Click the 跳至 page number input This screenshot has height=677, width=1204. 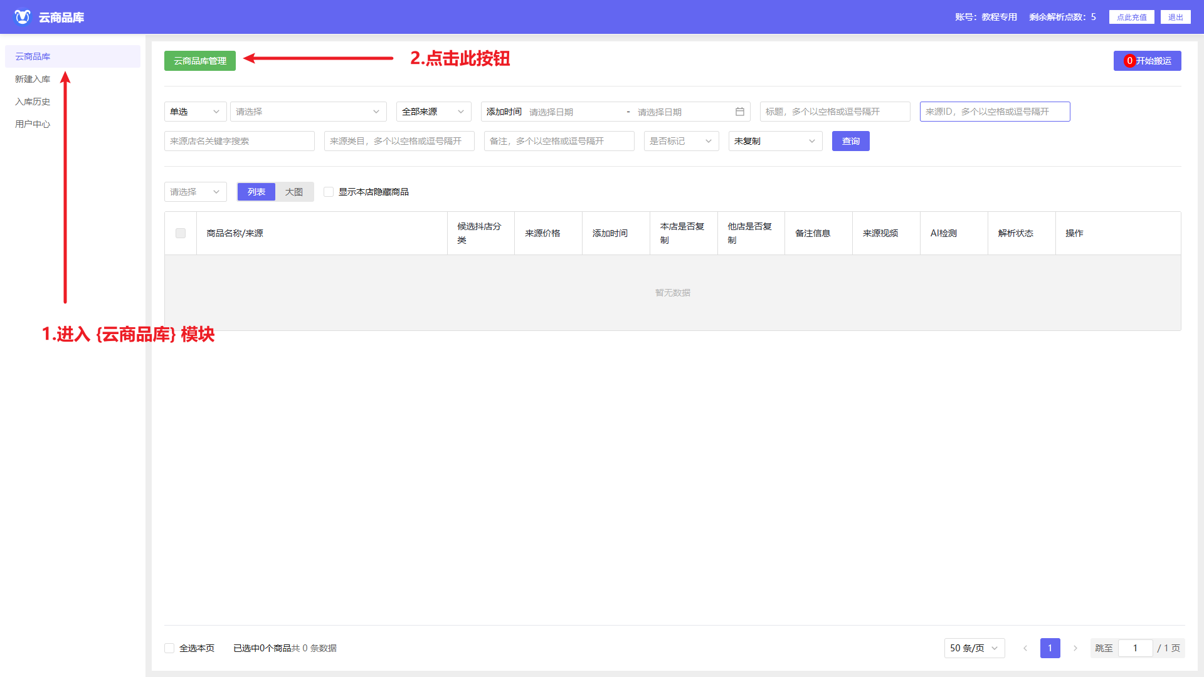[1135, 648]
